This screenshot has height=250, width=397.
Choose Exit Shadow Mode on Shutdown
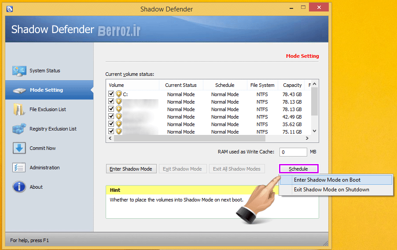(x=336, y=190)
